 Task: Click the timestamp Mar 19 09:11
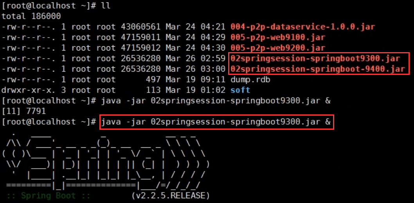point(195,80)
